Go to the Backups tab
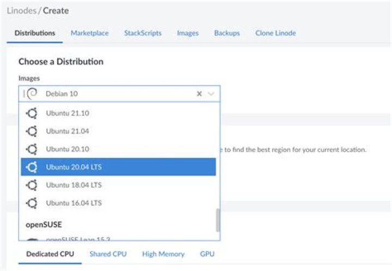Viewport: 392px width, 271px height. pyautogui.click(x=227, y=33)
